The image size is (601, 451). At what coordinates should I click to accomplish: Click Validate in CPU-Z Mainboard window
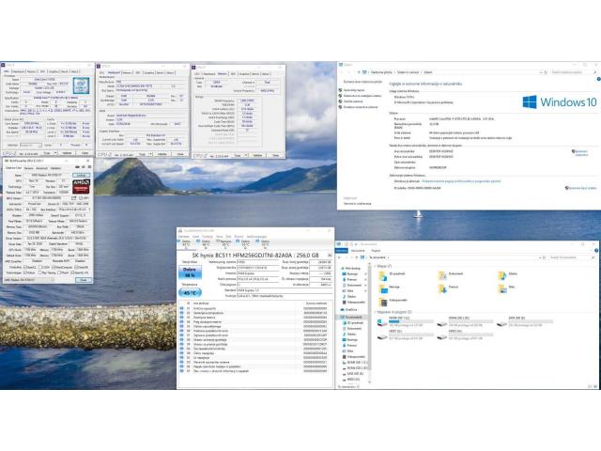162,154
